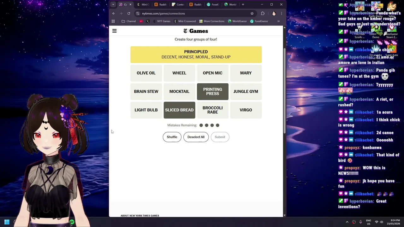Switch to the Mini Crossword tab
This screenshot has width=404, height=227.
tap(143, 4)
